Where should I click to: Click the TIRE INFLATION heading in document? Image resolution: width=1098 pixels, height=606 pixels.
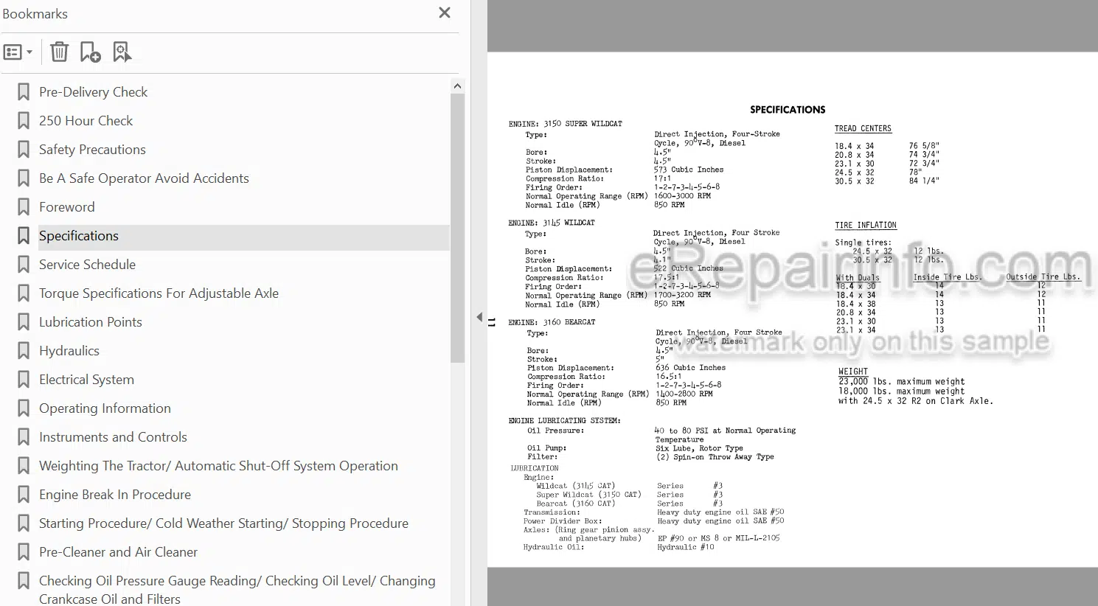coord(866,225)
